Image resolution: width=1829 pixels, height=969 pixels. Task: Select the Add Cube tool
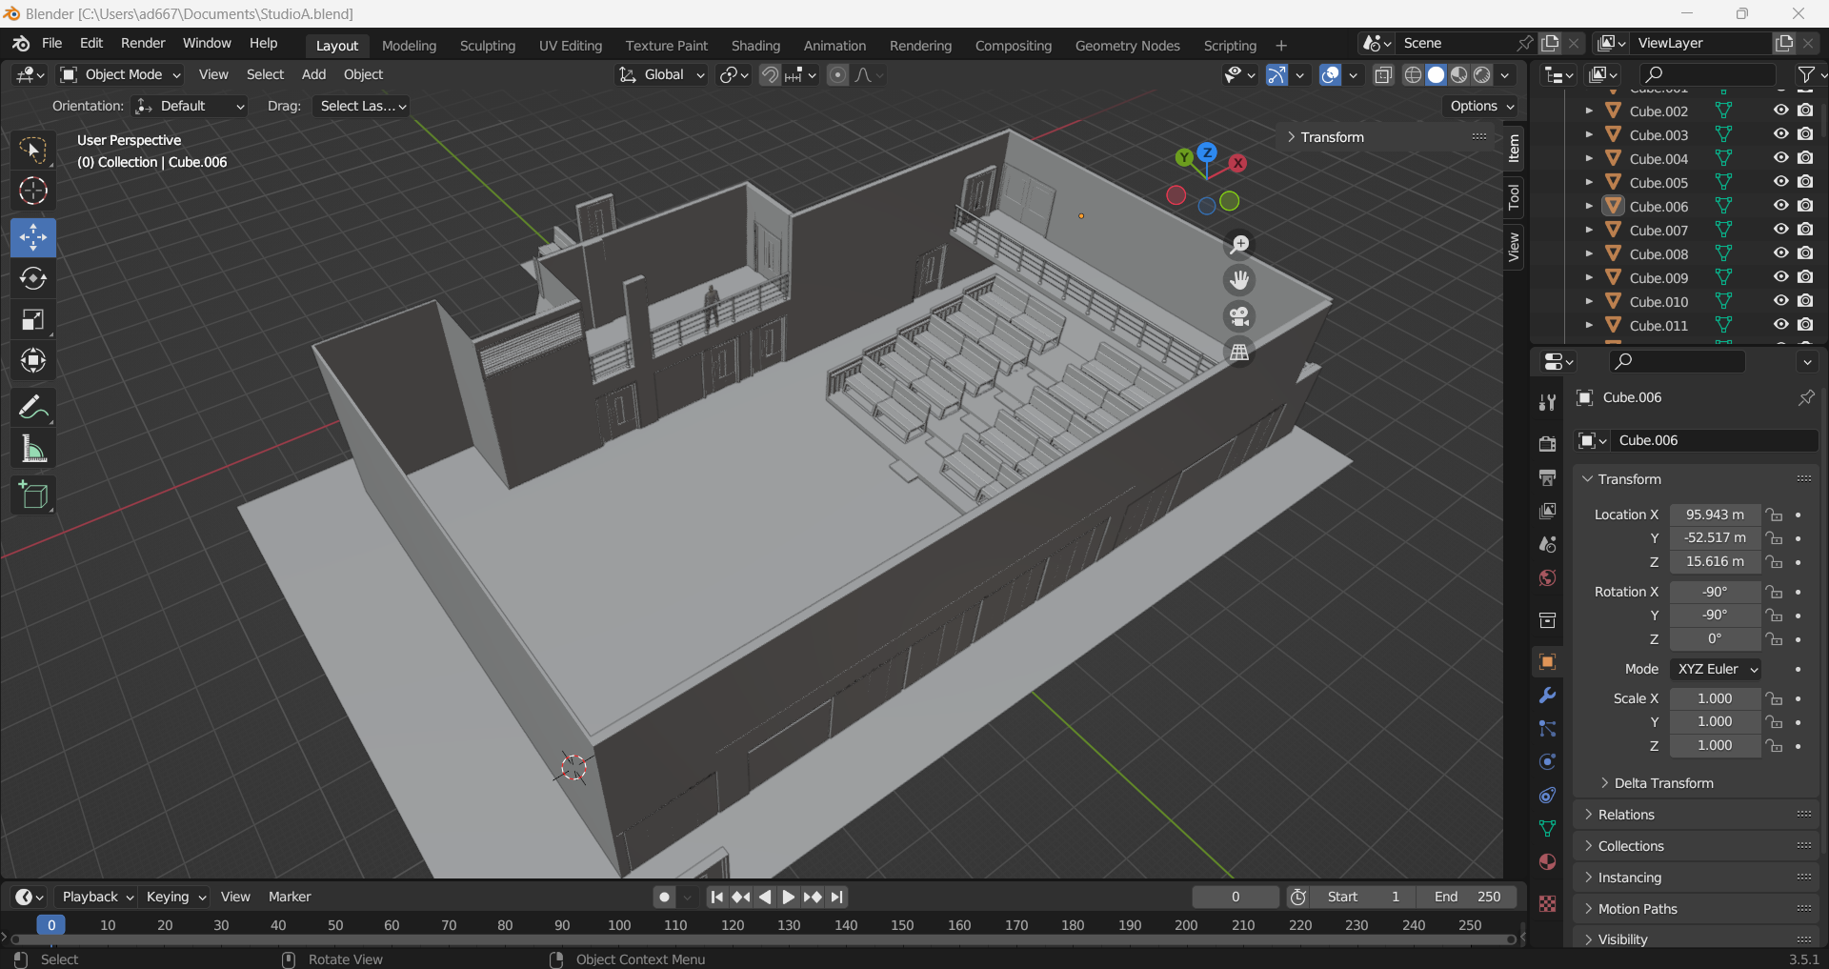(x=33, y=495)
